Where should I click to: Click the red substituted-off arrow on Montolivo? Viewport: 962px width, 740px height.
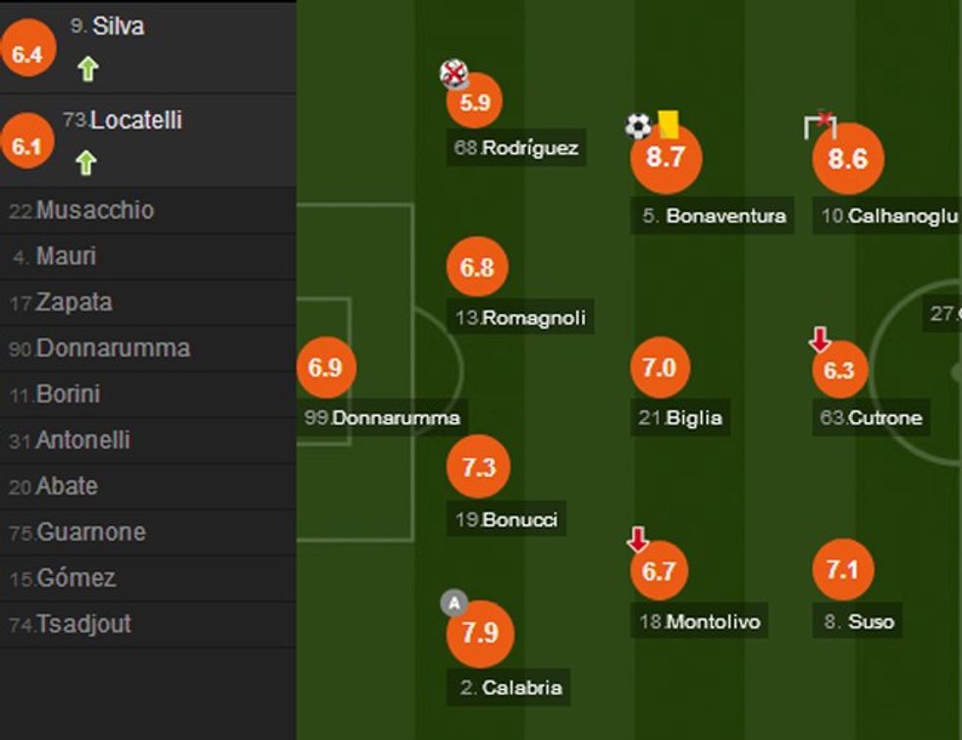(638, 539)
